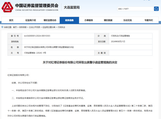Select the name row title text

(49, 47)
